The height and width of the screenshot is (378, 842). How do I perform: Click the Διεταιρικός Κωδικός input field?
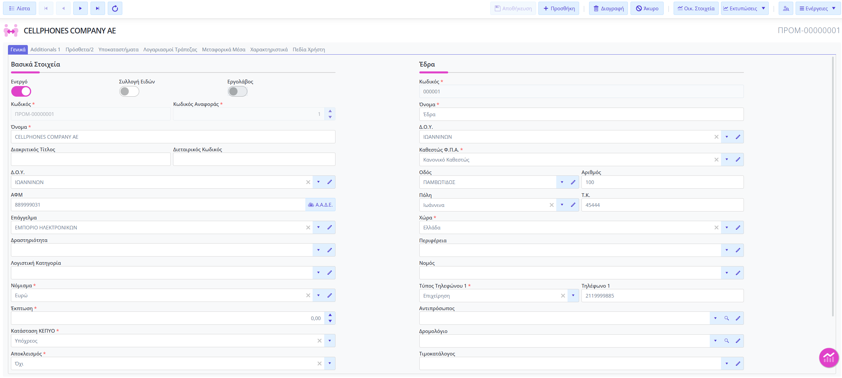point(254,160)
